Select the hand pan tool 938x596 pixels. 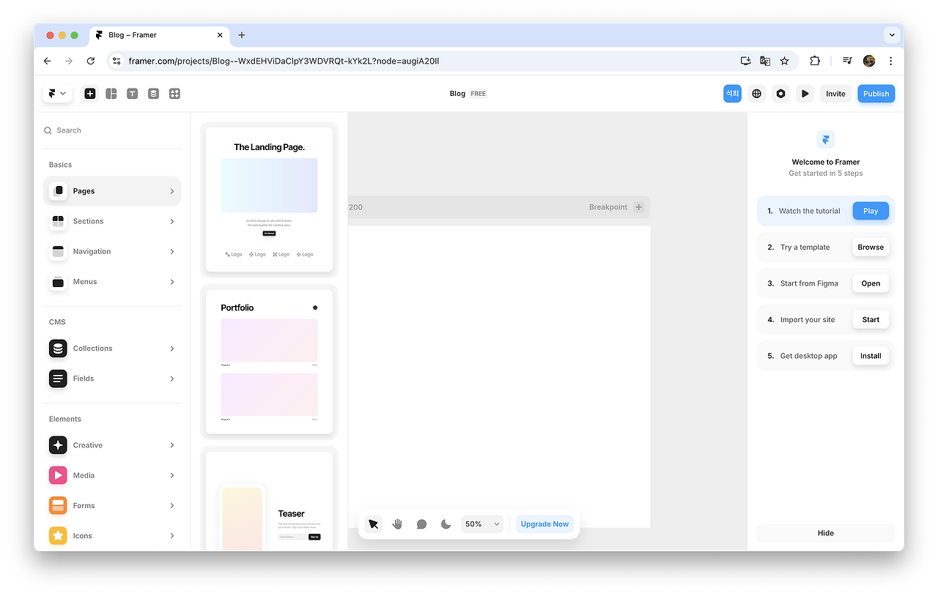pos(397,524)
